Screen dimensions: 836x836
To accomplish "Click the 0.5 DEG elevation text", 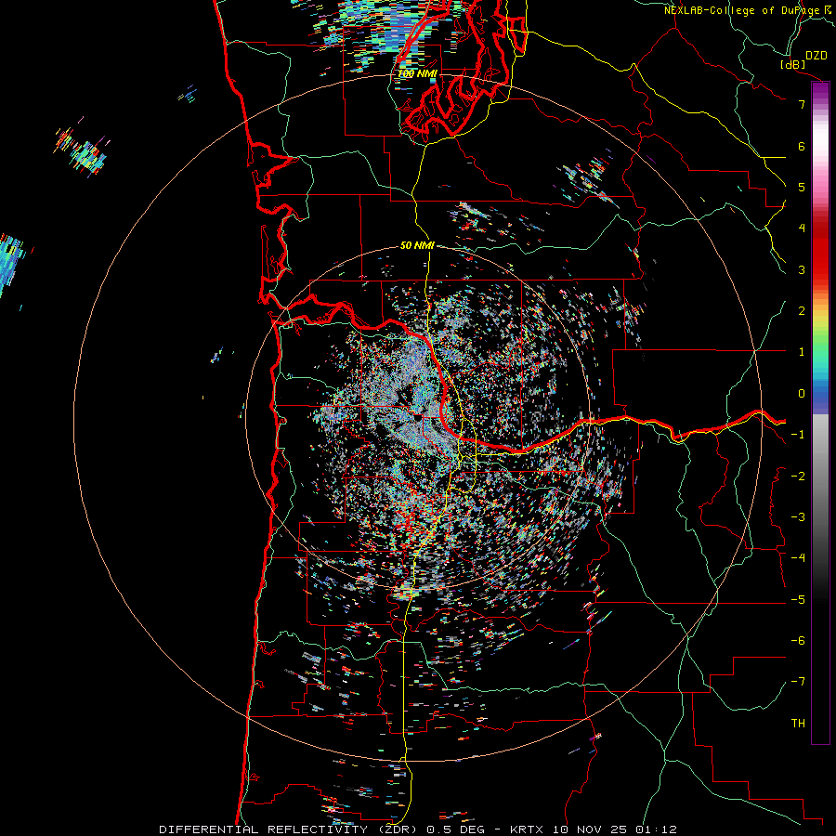I will [455, 829].
